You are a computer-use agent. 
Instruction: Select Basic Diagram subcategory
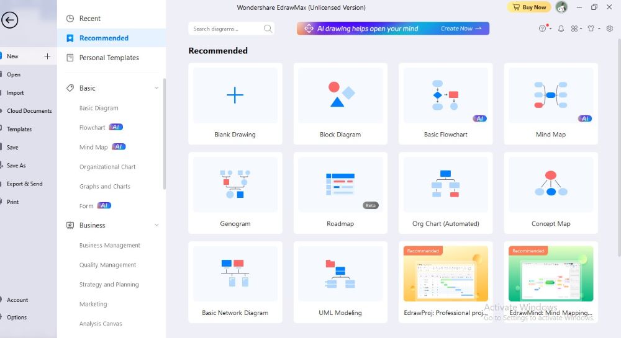(99, 108)
